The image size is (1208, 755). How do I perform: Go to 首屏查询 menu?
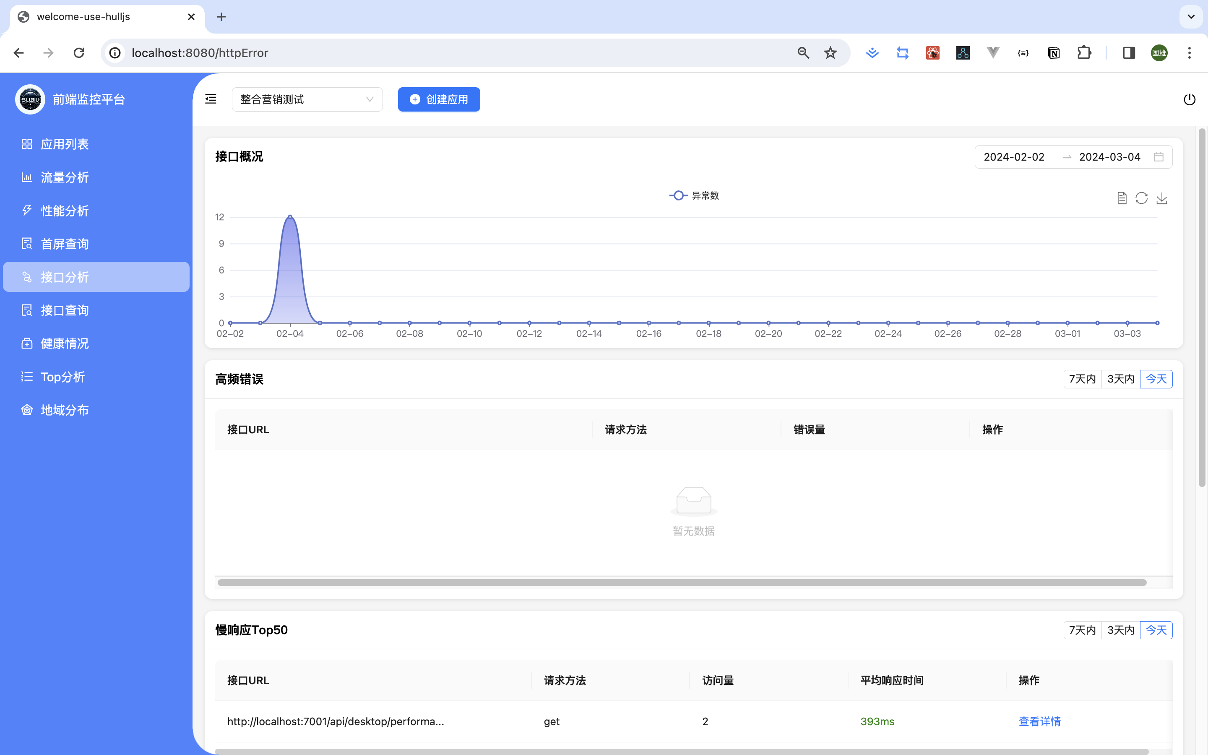click(96, 244)
